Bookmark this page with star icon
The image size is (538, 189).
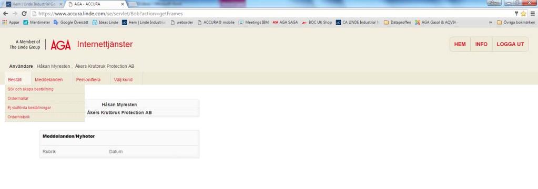click(x=523, y=14)
